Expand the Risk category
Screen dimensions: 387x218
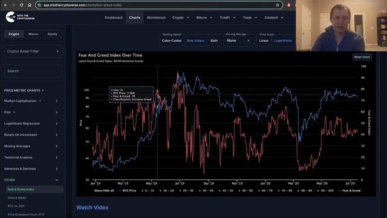31,112
